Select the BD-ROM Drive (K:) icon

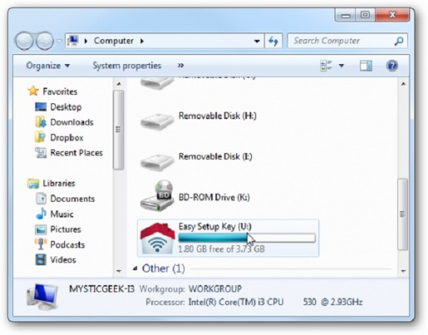156,196
